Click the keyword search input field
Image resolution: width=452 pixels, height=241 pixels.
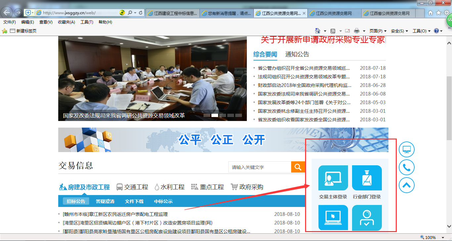[260, 167]
